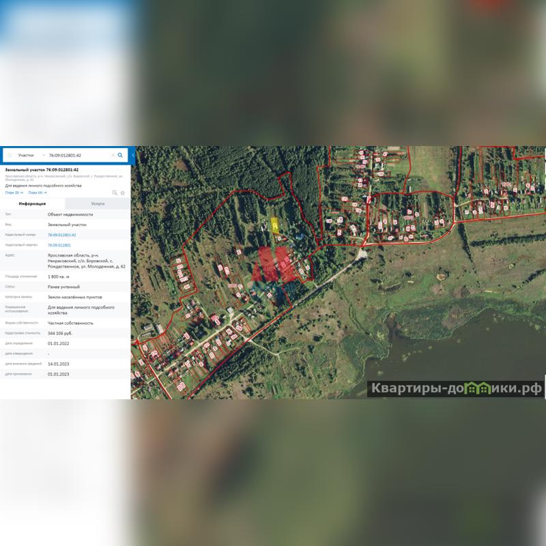Click the find-on-map icon beside the star

point(115,193)
